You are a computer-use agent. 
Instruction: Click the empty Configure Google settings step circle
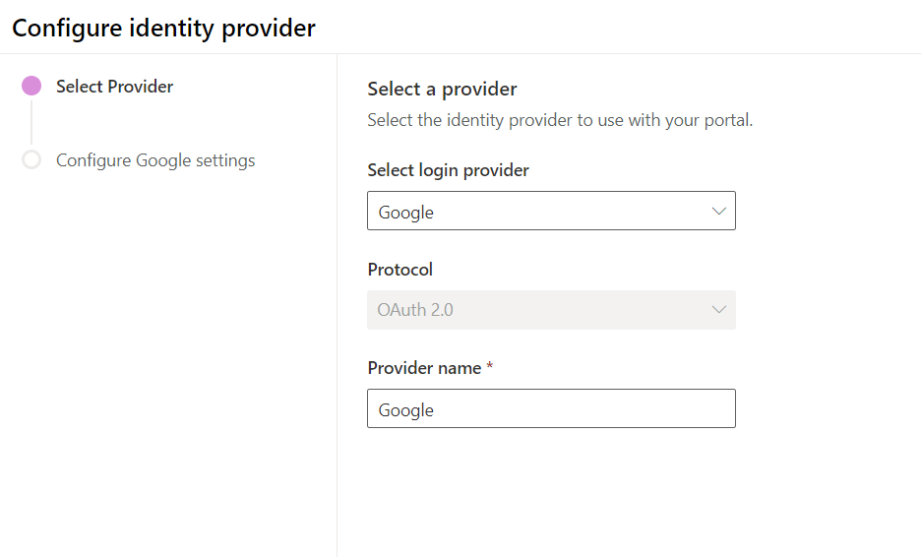[31, 159]
